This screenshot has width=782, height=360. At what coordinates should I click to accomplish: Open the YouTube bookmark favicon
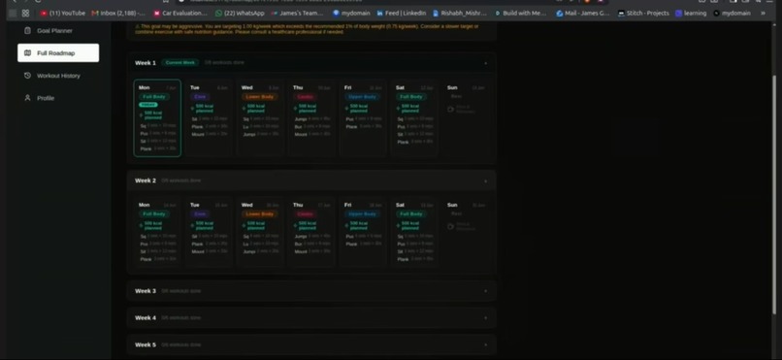coord(44,14)
